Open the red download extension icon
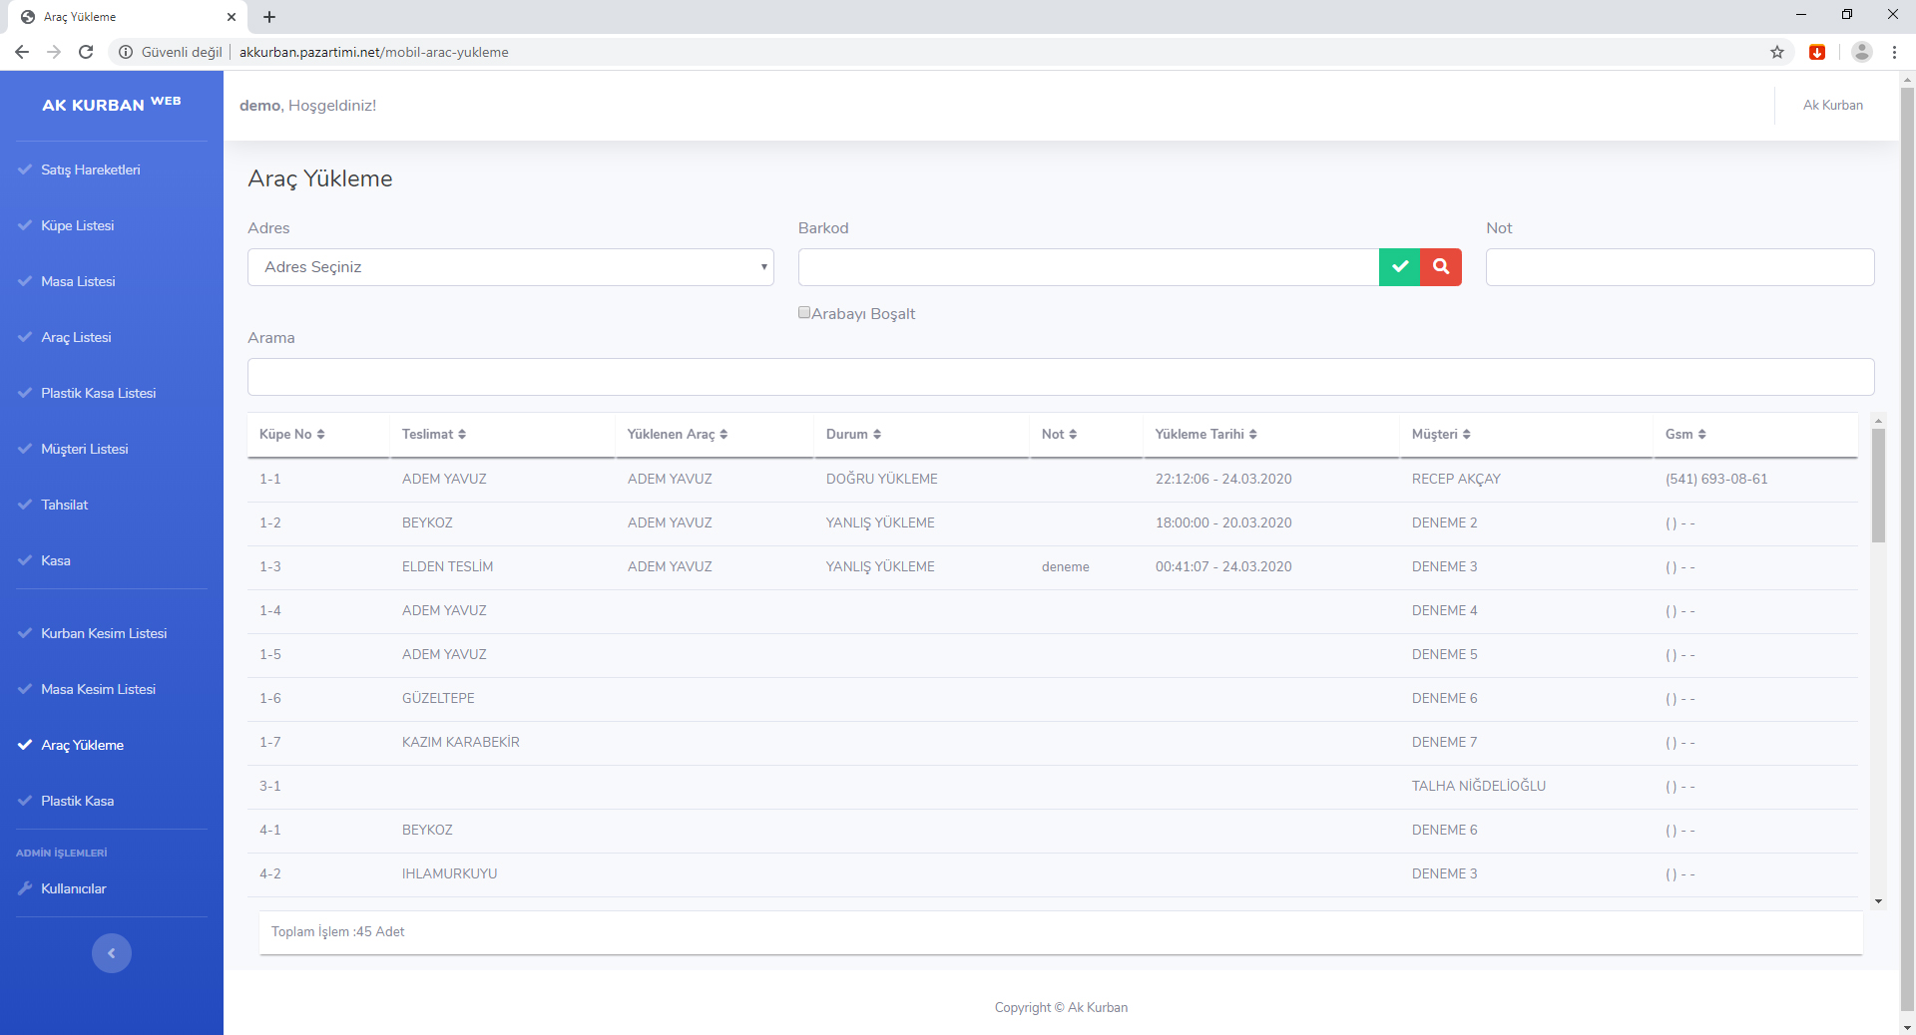The height and width of the screenshot is (1035, 1916). [x=1817, y=52]
